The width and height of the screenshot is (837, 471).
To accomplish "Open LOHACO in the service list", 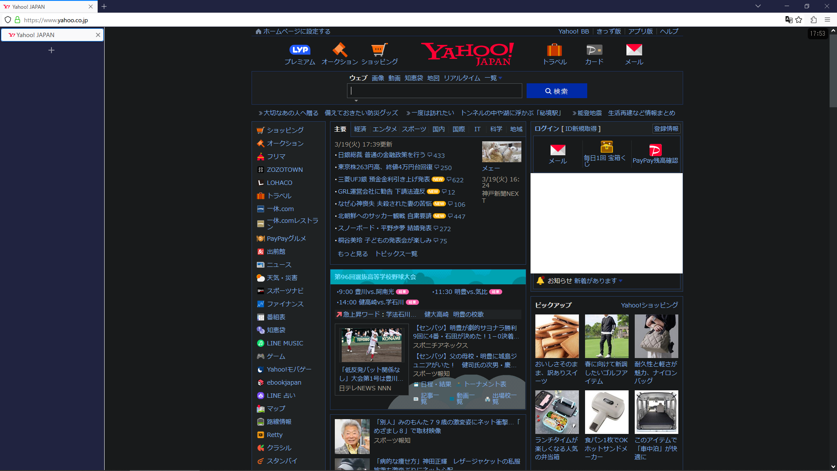I will (x=279, y=183).
